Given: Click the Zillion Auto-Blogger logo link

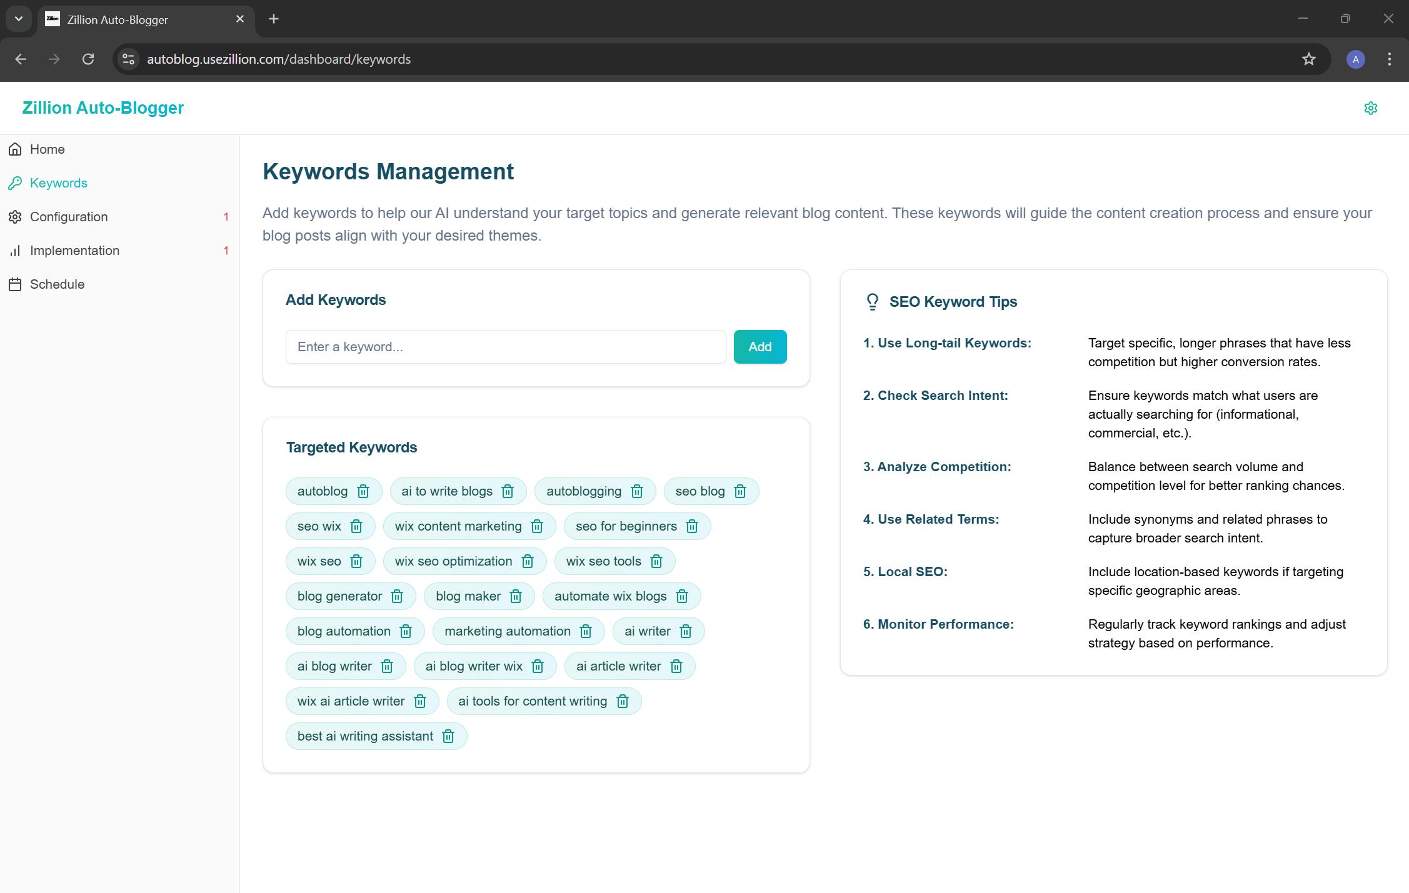Looking at the screenshot, I should pyautogui.click(x=103, y=108).
